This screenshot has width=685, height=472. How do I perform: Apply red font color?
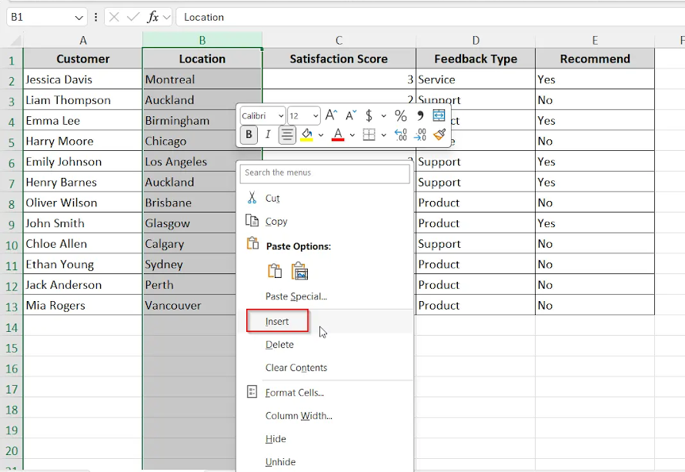coord(338,135)
